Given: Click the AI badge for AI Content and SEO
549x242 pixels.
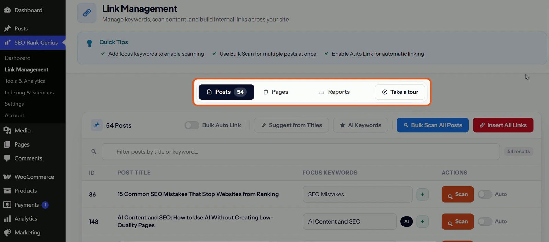Looking at the screenshot, I should pyautogui.click(x=407, y=221).
